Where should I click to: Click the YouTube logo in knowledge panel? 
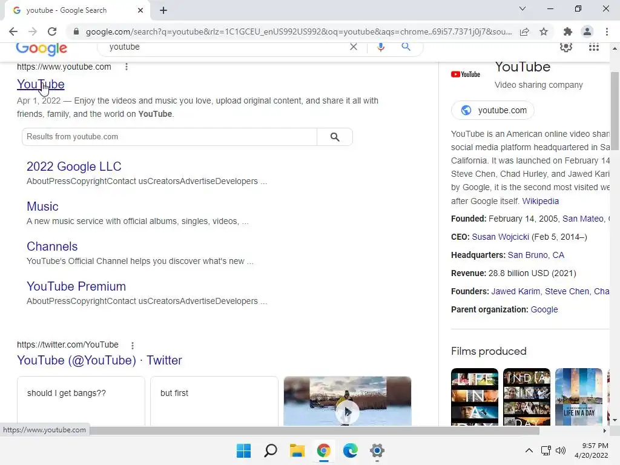pyautogui.click(x=466, y=74)
